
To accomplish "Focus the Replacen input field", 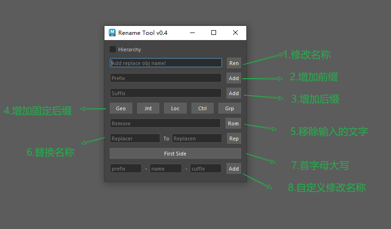I will 197,139.
